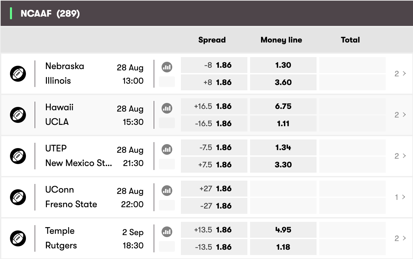Click football icon beside Hawaii game

pos(18,115)
